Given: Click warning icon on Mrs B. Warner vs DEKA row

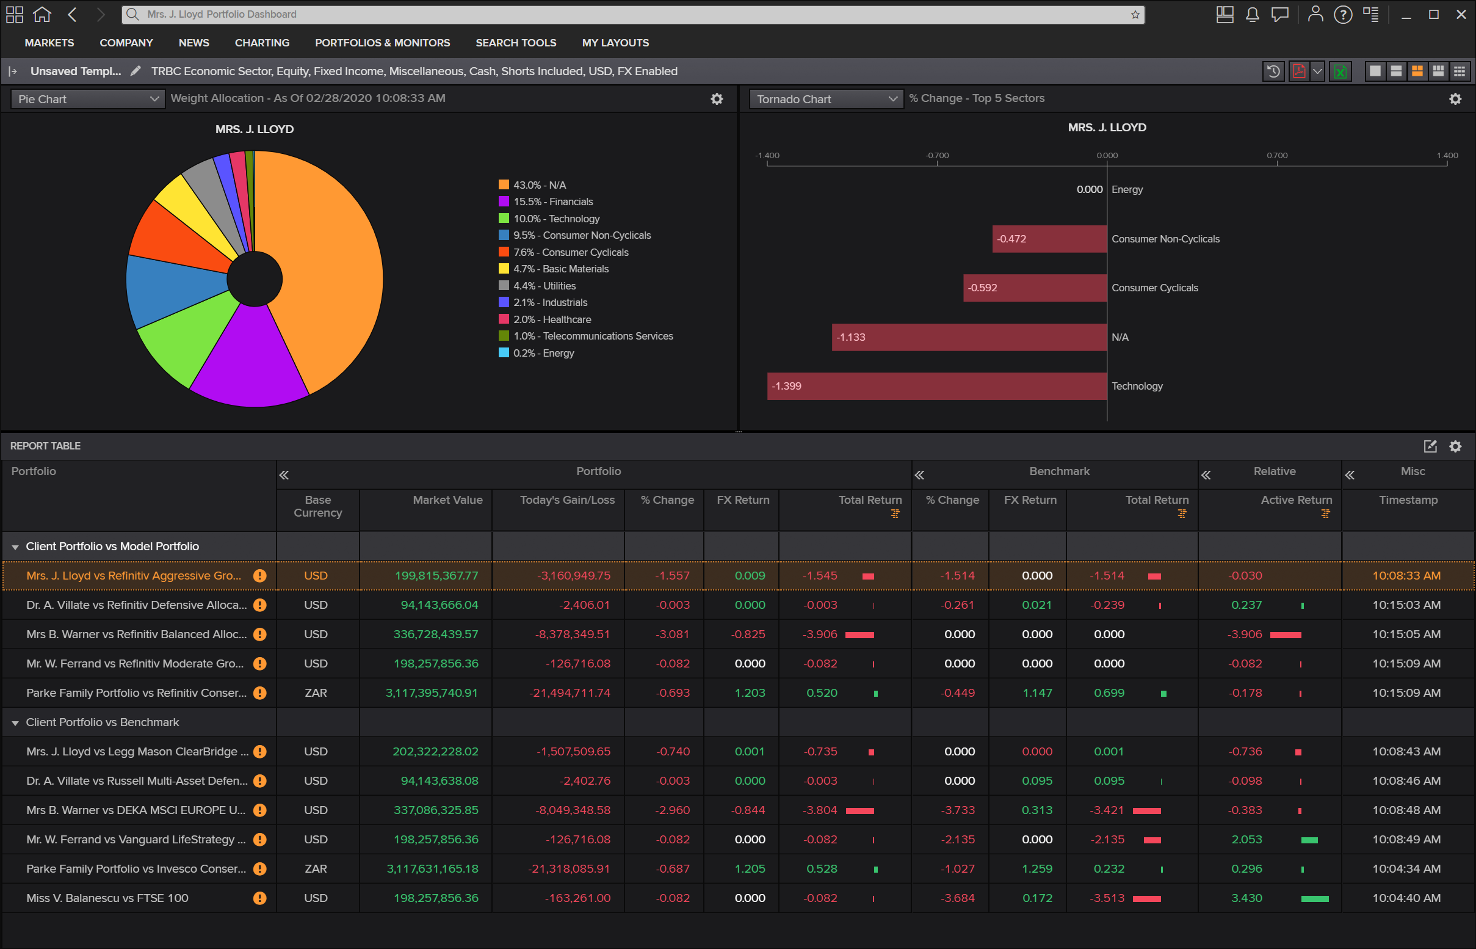Looking at the screenshot, I should pos(260,810).
